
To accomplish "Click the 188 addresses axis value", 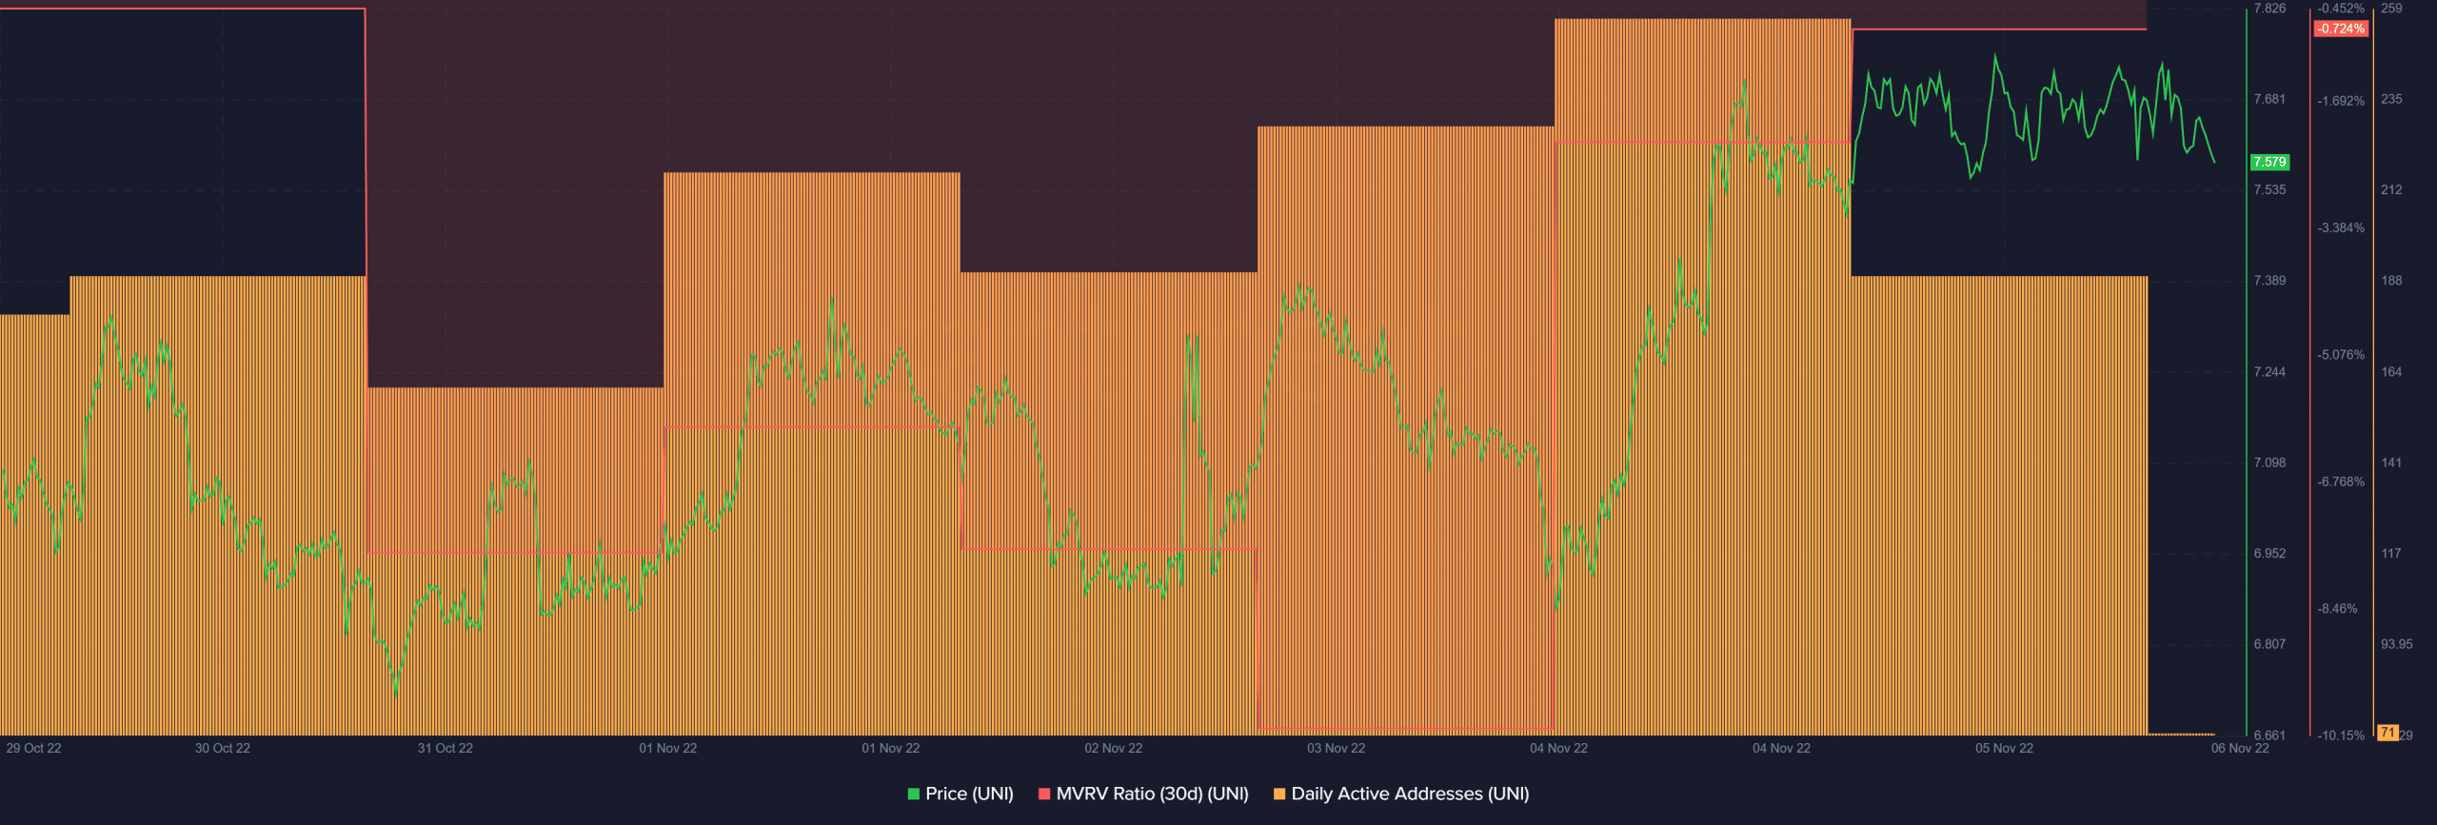I will 2391,281.
